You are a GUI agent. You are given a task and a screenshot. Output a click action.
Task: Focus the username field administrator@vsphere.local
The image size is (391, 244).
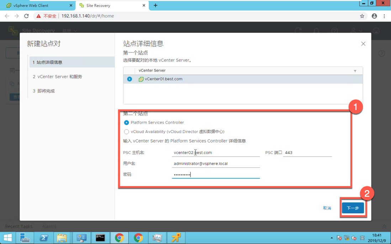point(216,164)
